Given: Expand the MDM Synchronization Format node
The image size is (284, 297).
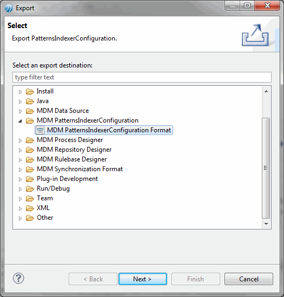Looking at the screenshot, I should click(20, 170).
